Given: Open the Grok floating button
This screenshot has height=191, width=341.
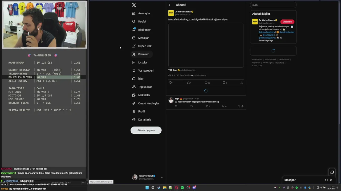Looking at the screenshot, I should point(332,172).
